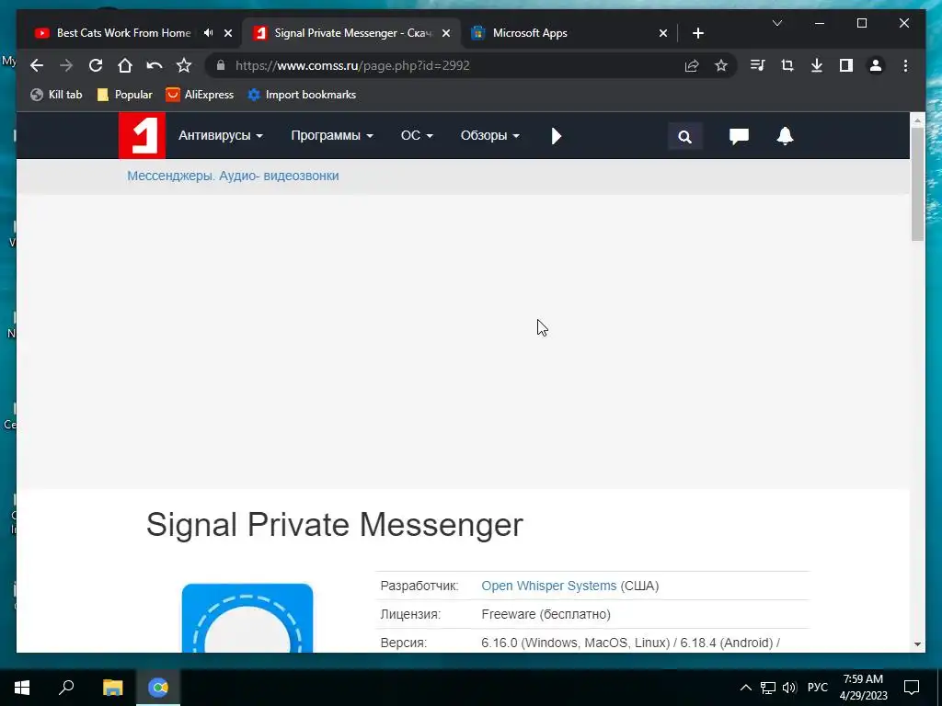This screenshot has height=706, width=942.
Task: Open the Open Whisper Systems developer link
Action: pyautogui.click(x=548, y=586)
